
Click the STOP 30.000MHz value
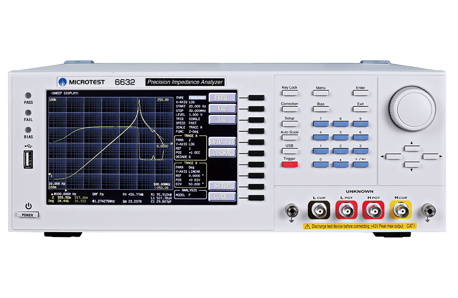point(197,111)
